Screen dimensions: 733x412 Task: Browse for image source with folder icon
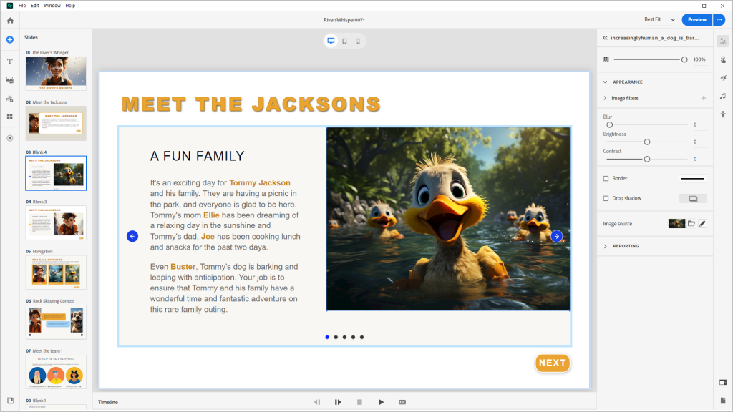click(691, 224)
